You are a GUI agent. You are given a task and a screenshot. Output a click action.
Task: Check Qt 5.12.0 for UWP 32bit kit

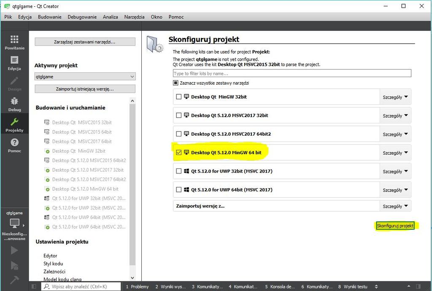tap(179, 171)
